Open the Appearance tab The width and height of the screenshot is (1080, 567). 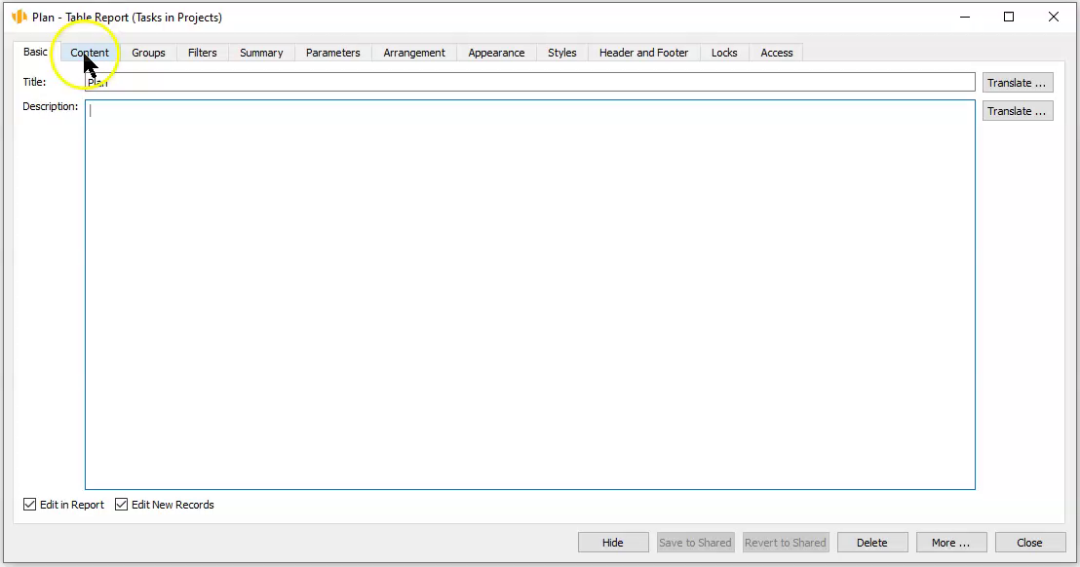[x=496, y=53]
